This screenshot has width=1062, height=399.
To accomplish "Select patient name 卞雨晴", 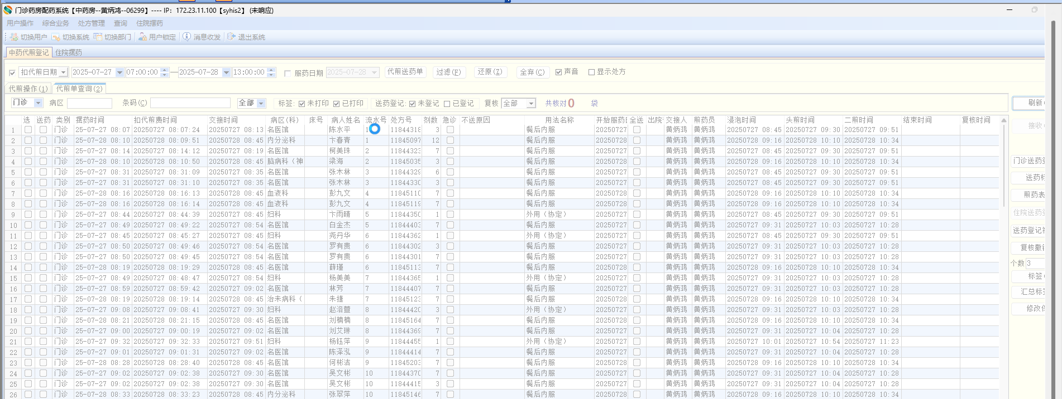I will tap(339, 215).
